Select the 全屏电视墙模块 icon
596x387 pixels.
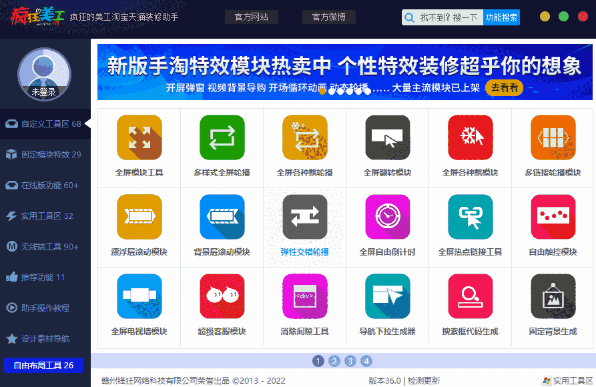coord(139,296)
